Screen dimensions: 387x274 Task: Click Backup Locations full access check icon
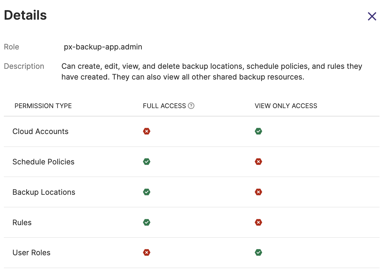click(x=146, y=192)
